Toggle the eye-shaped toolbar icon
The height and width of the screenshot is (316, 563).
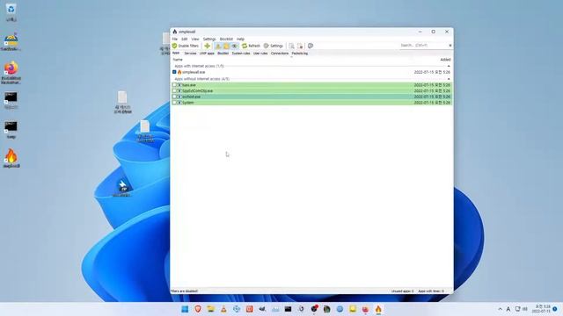point(235,46)
